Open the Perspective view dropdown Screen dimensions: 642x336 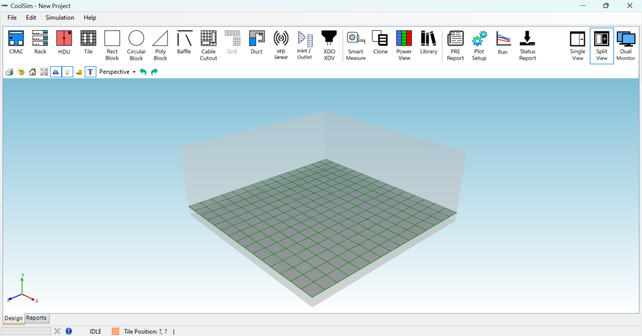point(116,72)
